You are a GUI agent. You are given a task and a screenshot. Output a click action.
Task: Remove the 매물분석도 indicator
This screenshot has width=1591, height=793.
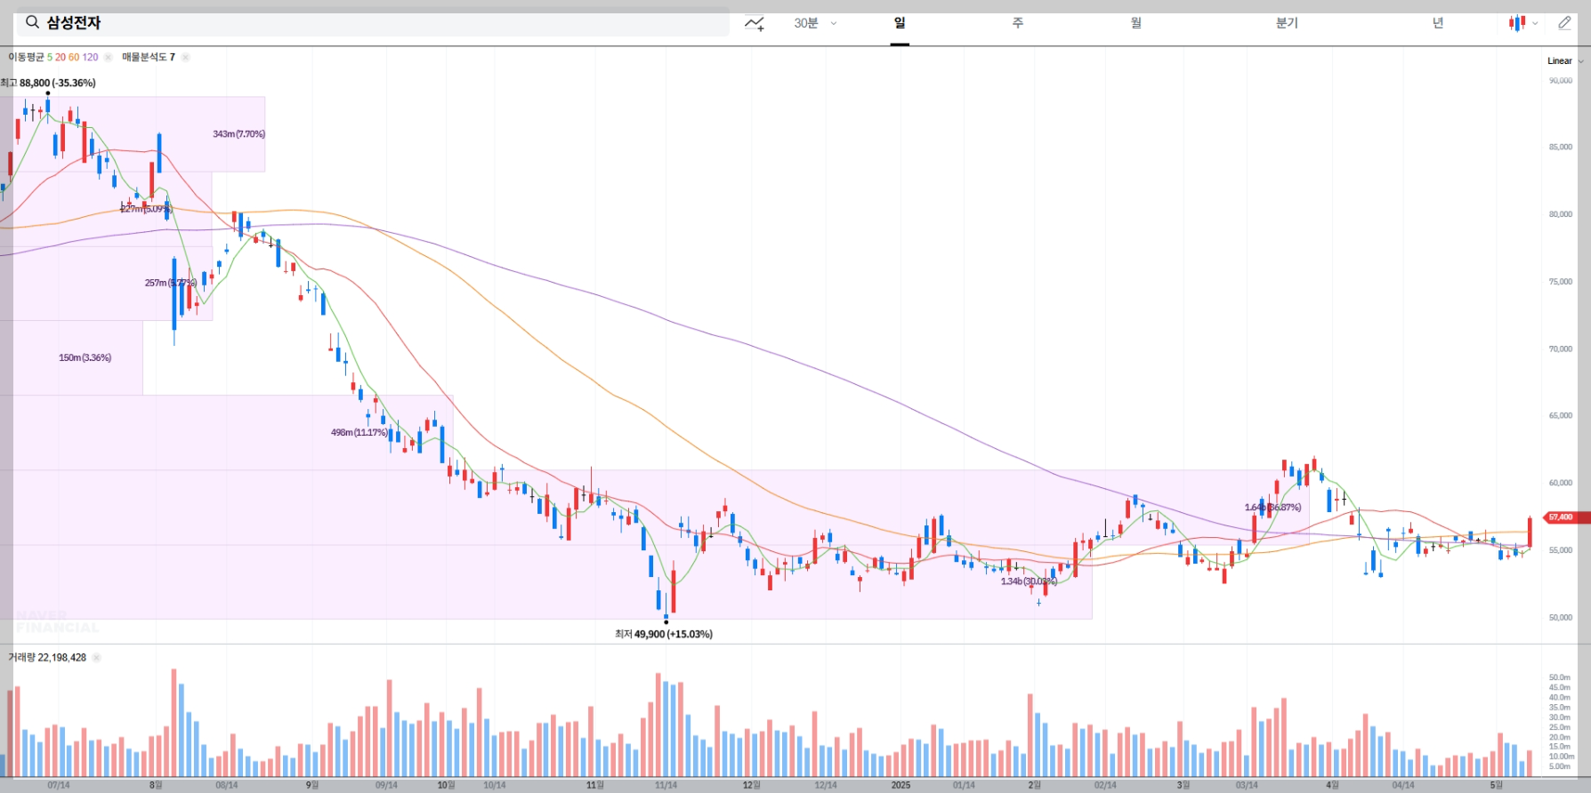(185, 57)
